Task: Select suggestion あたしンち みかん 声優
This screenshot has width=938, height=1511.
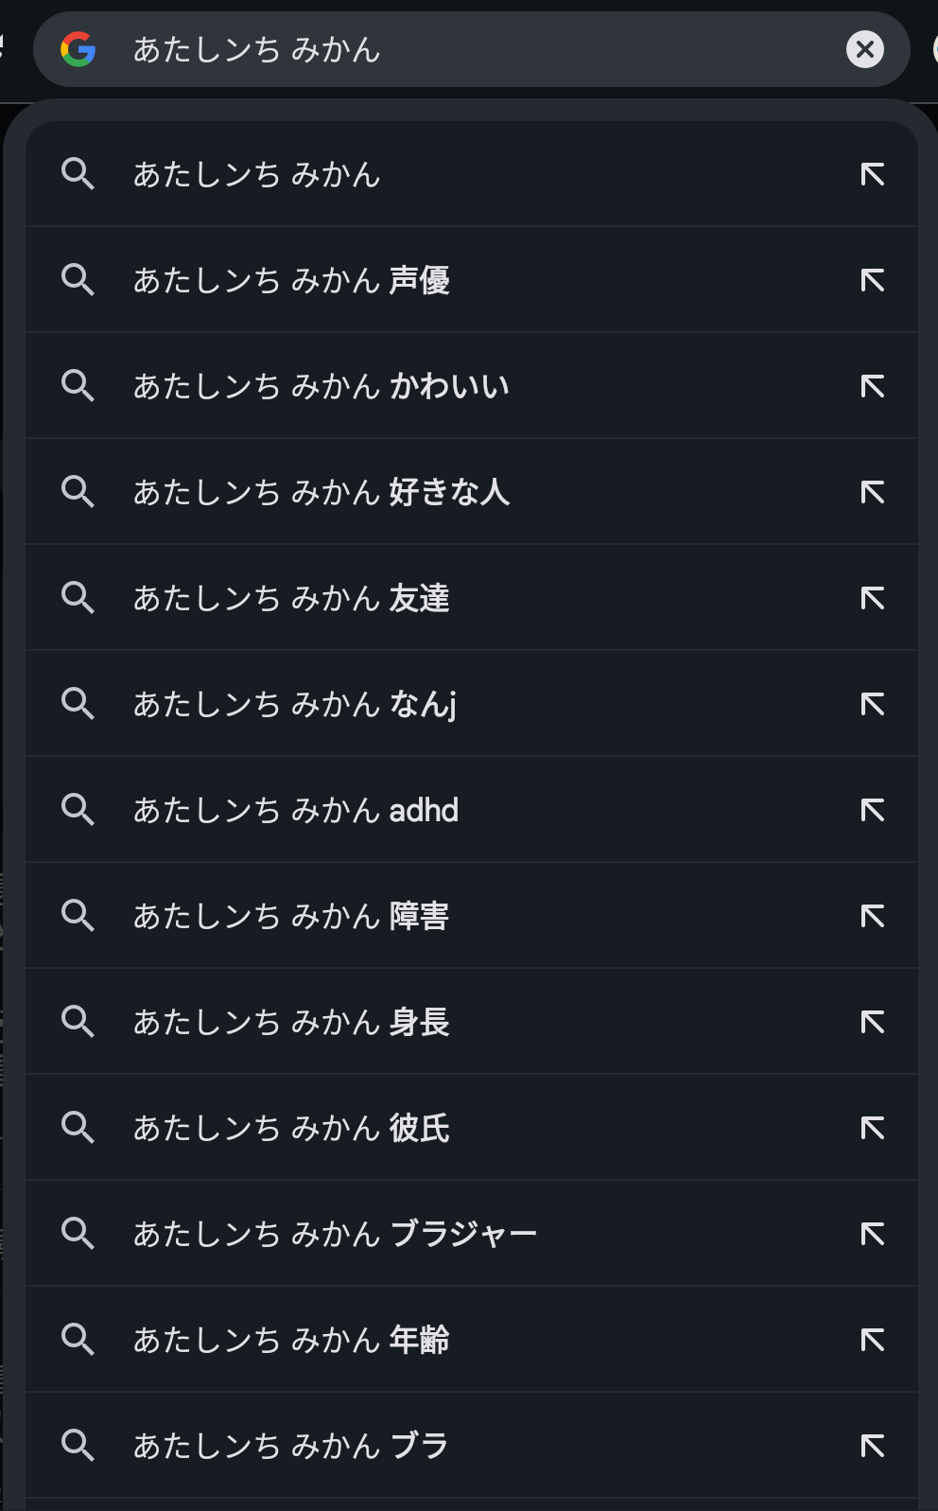Action: click(291, 280)
